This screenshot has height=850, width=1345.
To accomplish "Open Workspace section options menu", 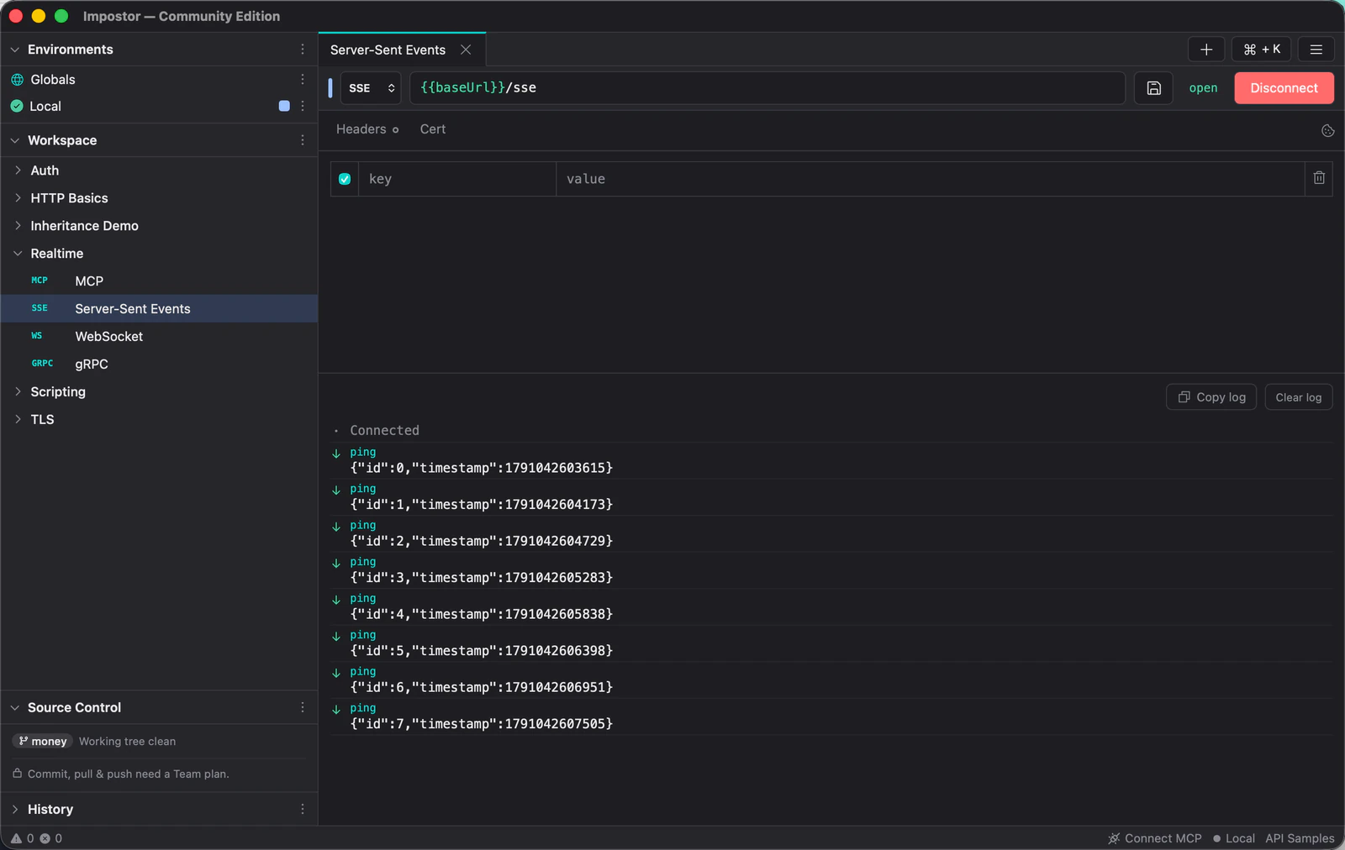I will 303,140.
